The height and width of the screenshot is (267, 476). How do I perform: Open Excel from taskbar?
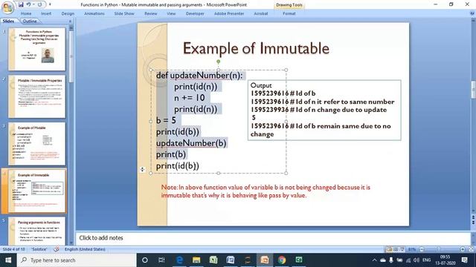point(213,260)
